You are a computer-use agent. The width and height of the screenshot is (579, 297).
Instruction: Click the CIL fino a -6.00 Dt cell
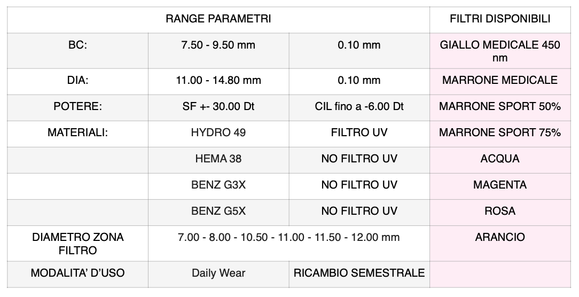[x=359, y=106]
